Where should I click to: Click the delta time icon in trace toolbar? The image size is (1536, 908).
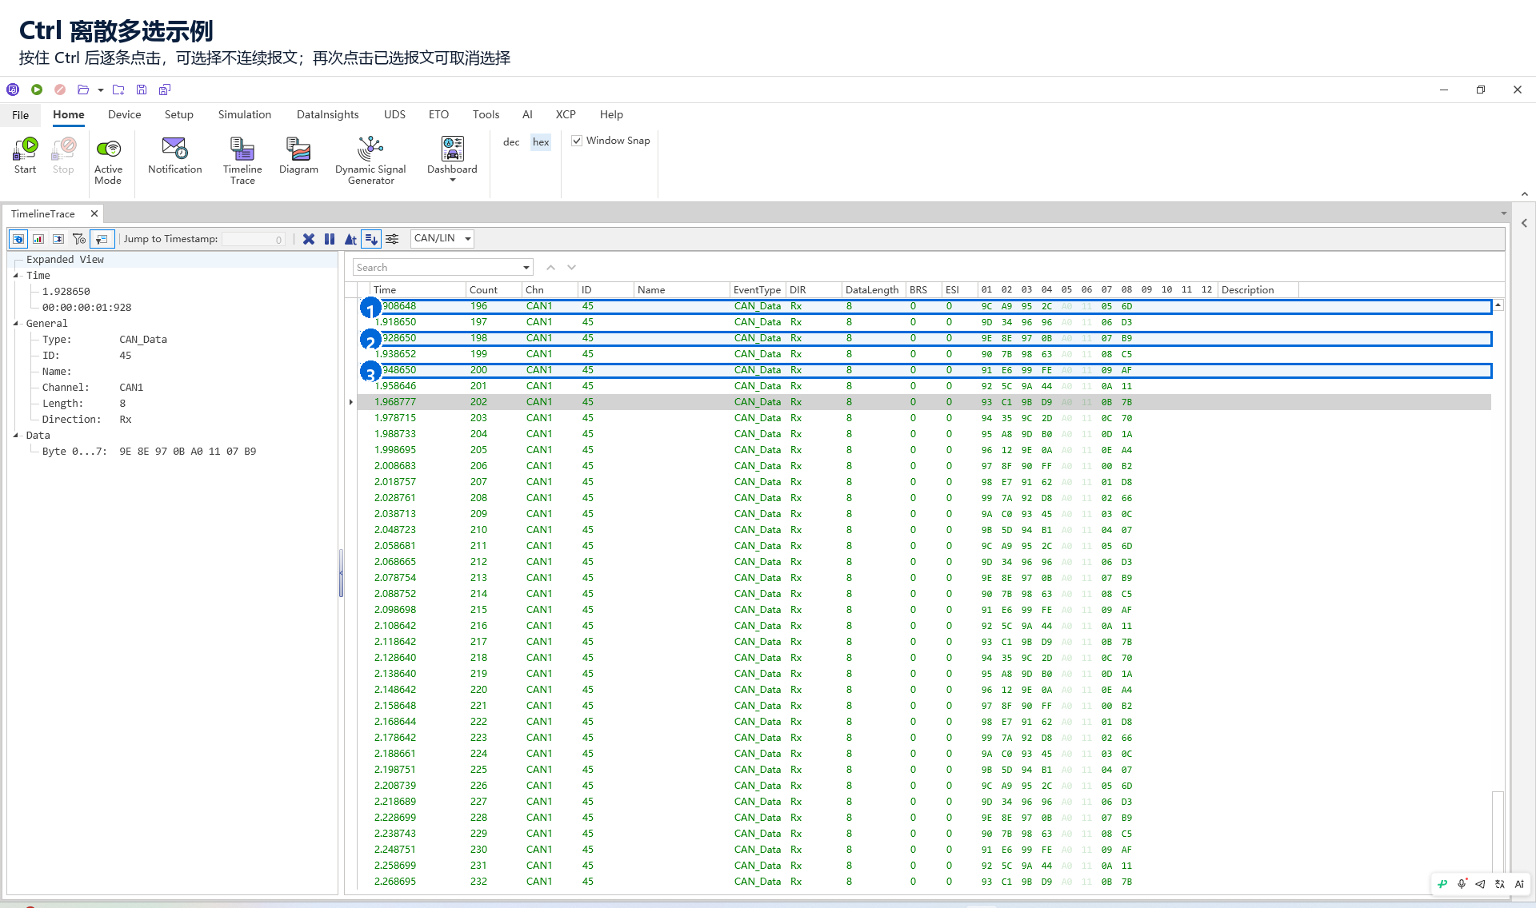(x=350, y=239)
